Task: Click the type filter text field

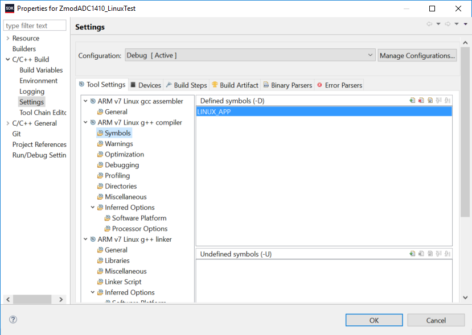Action: pos(35,26)
